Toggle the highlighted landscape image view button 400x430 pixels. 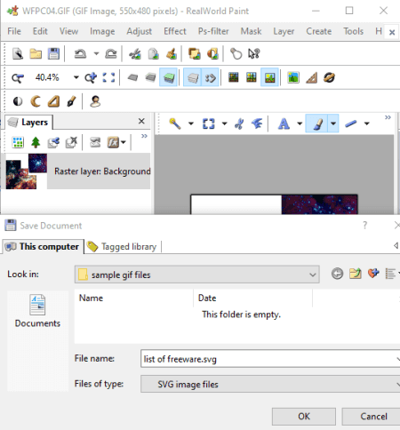tap(269, 77)
